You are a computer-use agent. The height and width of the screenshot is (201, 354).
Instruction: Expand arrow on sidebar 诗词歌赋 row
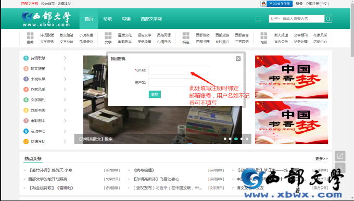tap(65, 58)
